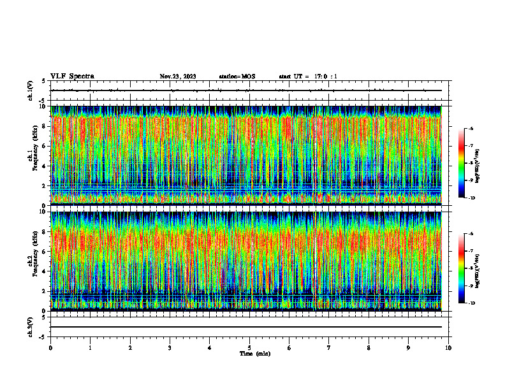The width and height of the screenshot is (505, 390).
Task: Click inside the ch.2 spectrogram panel
Action: (x=246, y=261)
